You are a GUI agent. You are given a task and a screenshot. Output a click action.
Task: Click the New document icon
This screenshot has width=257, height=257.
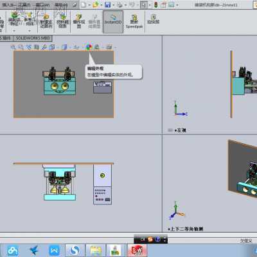[84, 4]
